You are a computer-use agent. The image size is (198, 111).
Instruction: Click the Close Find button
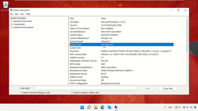click(168, 88)
